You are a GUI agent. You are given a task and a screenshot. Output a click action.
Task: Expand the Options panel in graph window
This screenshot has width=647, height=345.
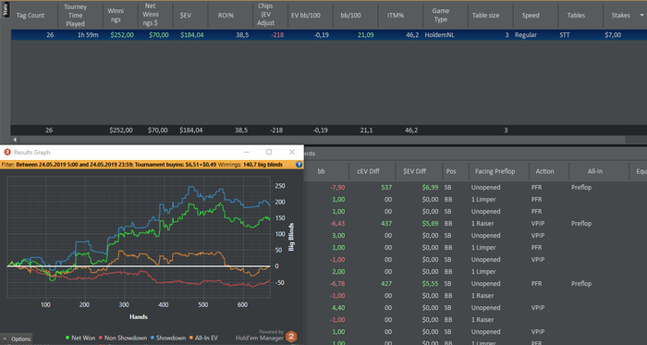[x=16, y=339]
